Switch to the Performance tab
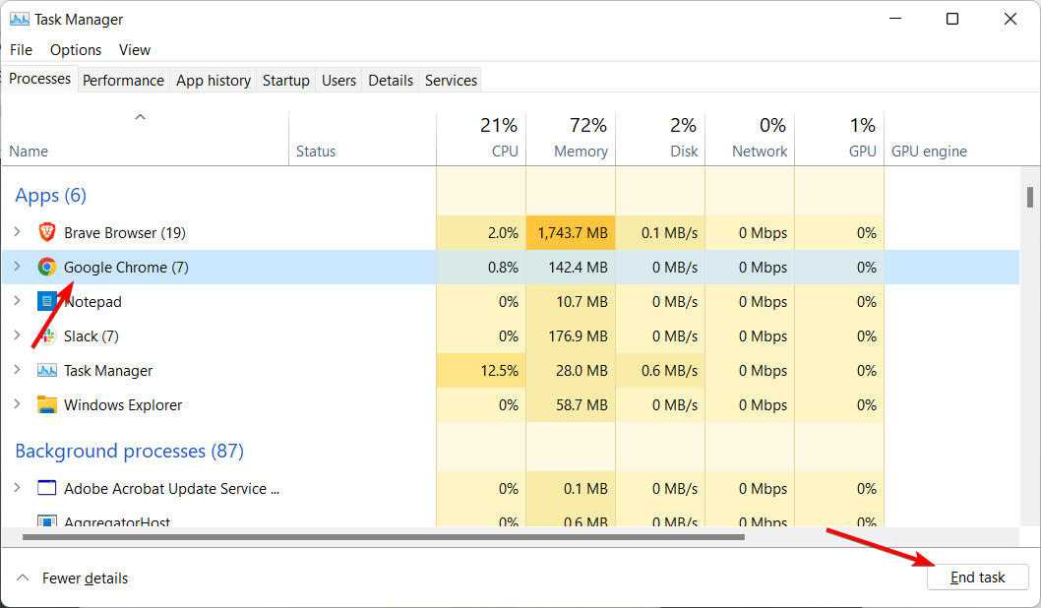Screen dimensions: 1041x608 point(124,81)
